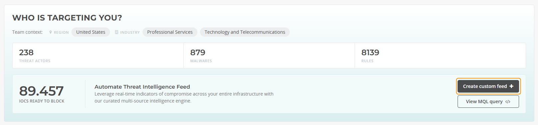Click the REGION label text
Screen dimensions: 538x125
tap(61, 32)
